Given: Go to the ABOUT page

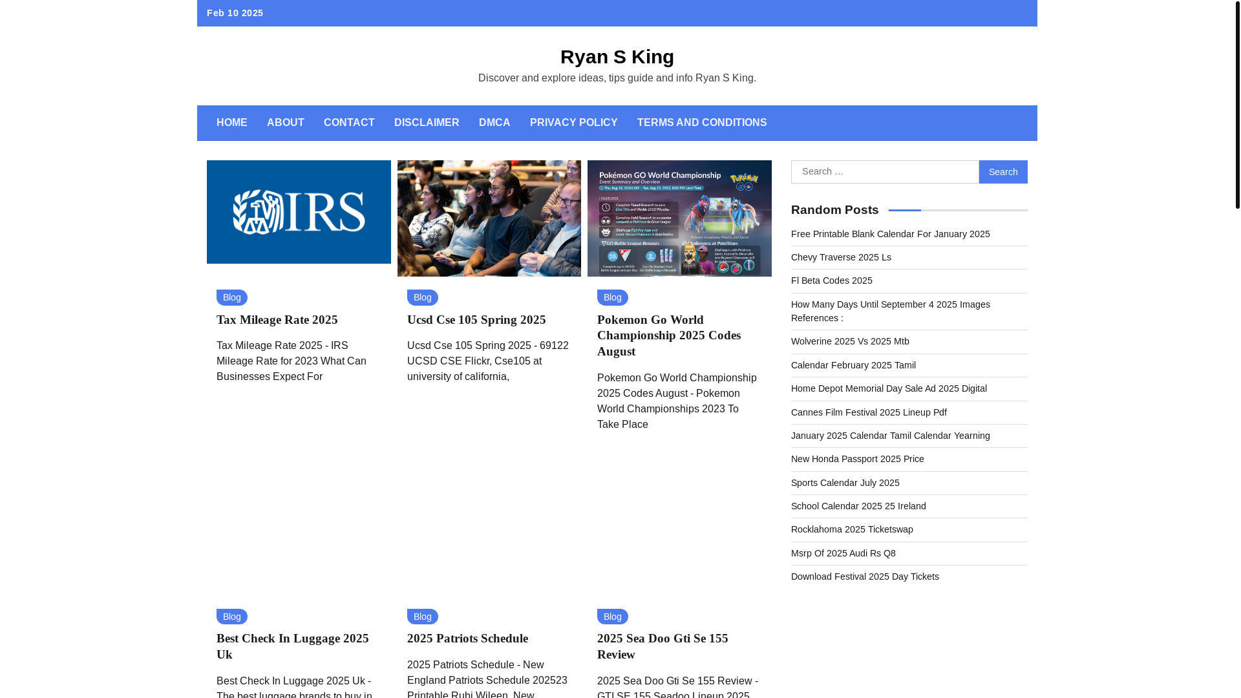Looking at the screenshot, I should [285, 123].
